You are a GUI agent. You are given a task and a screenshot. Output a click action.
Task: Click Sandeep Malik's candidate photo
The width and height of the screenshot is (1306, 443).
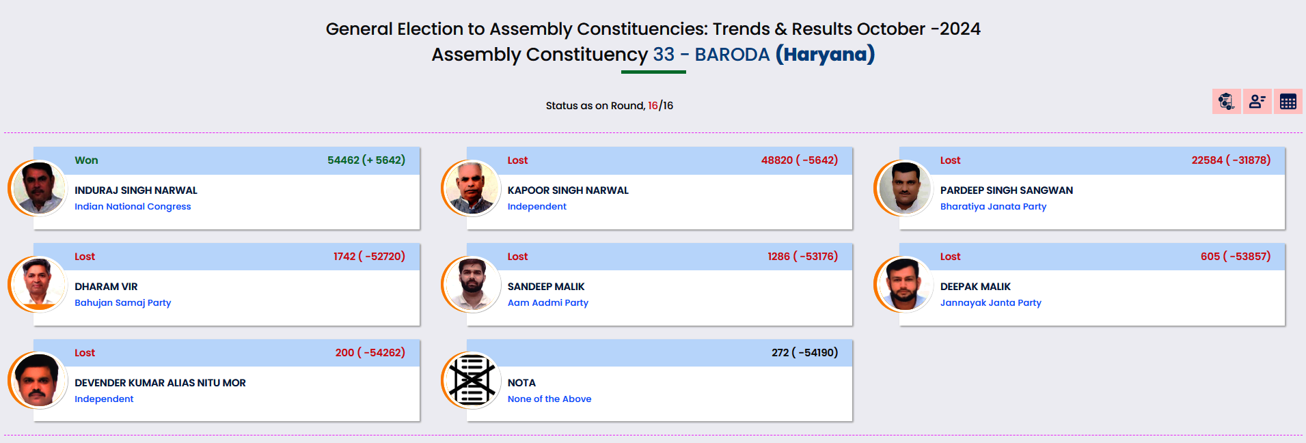(472, 284)
